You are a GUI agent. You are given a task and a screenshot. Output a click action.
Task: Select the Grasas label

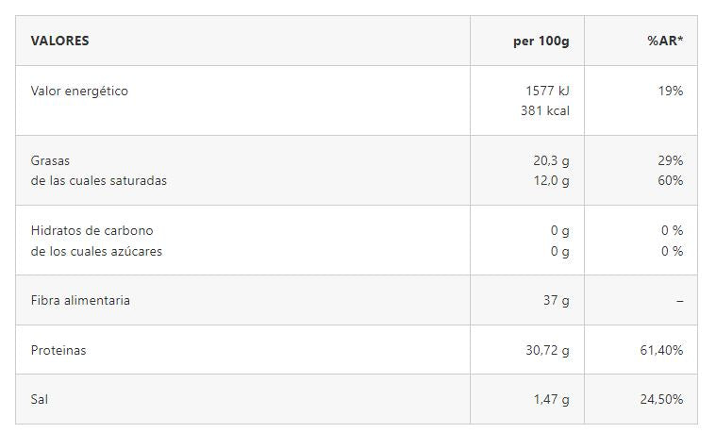point(50,161)
